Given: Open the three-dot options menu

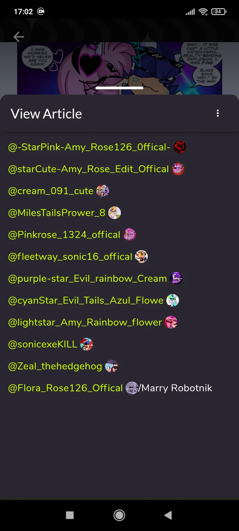Looking at the screenshot, I should point(218,114).
